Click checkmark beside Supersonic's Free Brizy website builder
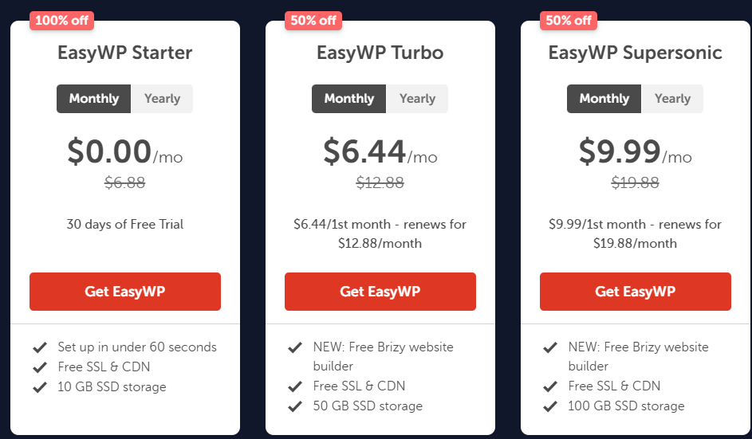The image size is (752, 439). click(x=549, y=347)
